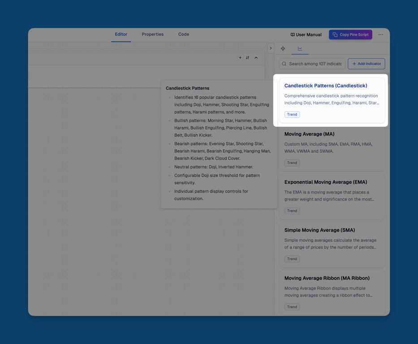Collapse the right sidebar with chevron arrow
The height and width of the screenshot is (344, 418).
[271, 48]
